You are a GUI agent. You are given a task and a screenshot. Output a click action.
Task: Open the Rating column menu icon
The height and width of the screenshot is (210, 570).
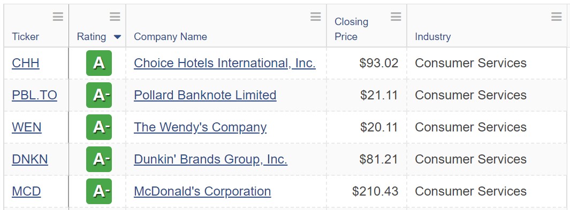(115, 17)
